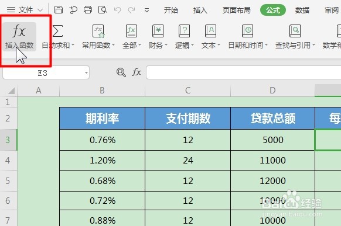The image size is (341, 226).
Task: Click the Select All corner triangle
Action: click(x=11, y=91)
